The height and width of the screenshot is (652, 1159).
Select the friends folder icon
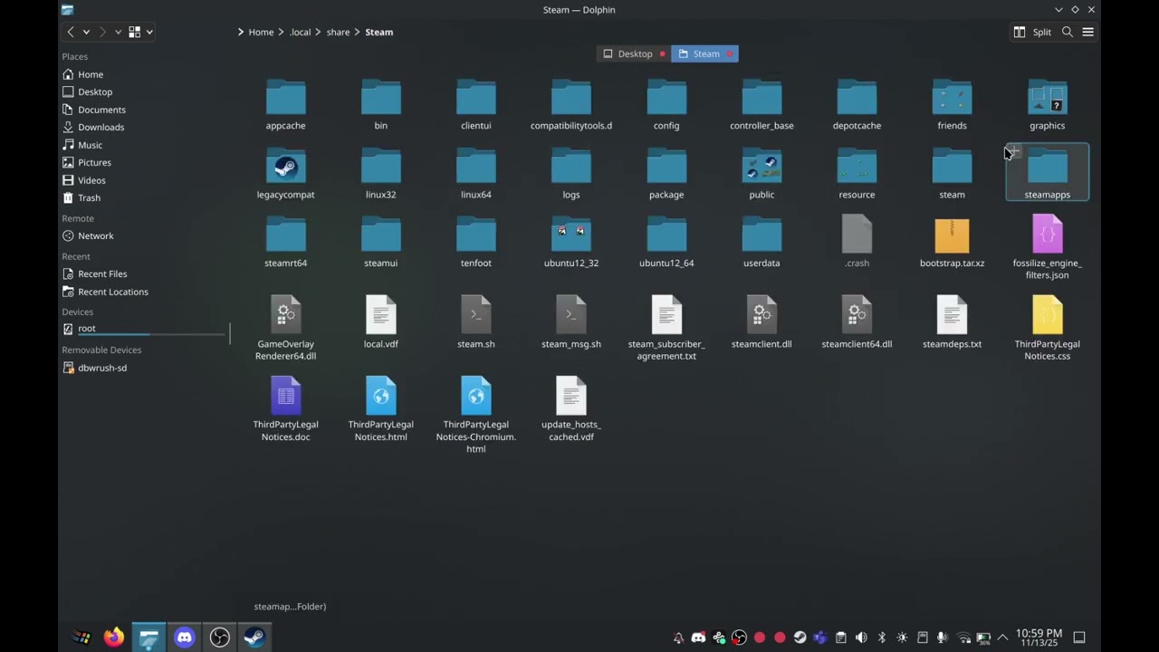[x=952, y=97]
